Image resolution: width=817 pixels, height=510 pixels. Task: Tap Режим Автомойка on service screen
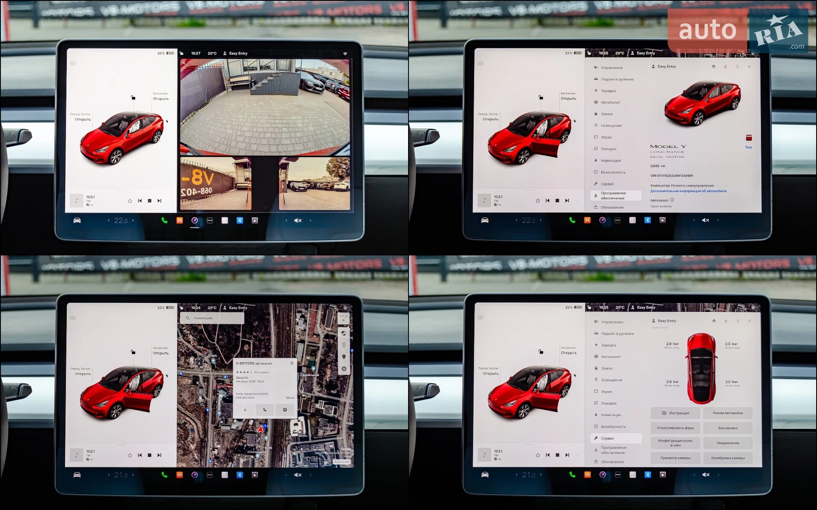[x=728, y=413]
